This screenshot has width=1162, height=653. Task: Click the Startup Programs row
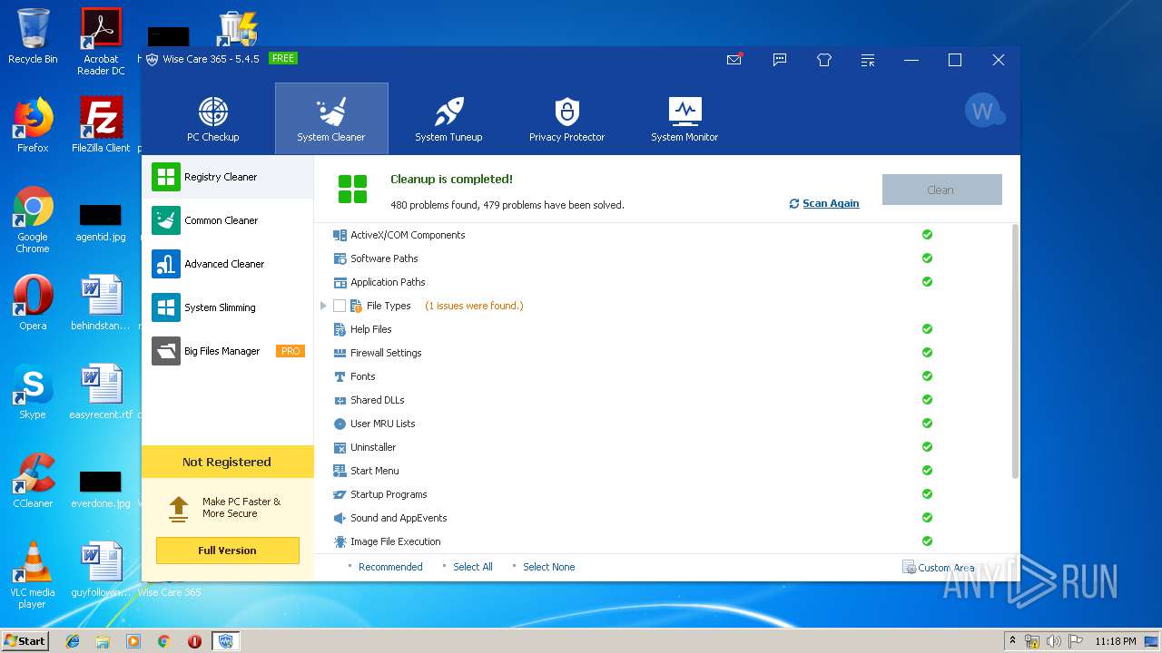(x=666, y=494)
